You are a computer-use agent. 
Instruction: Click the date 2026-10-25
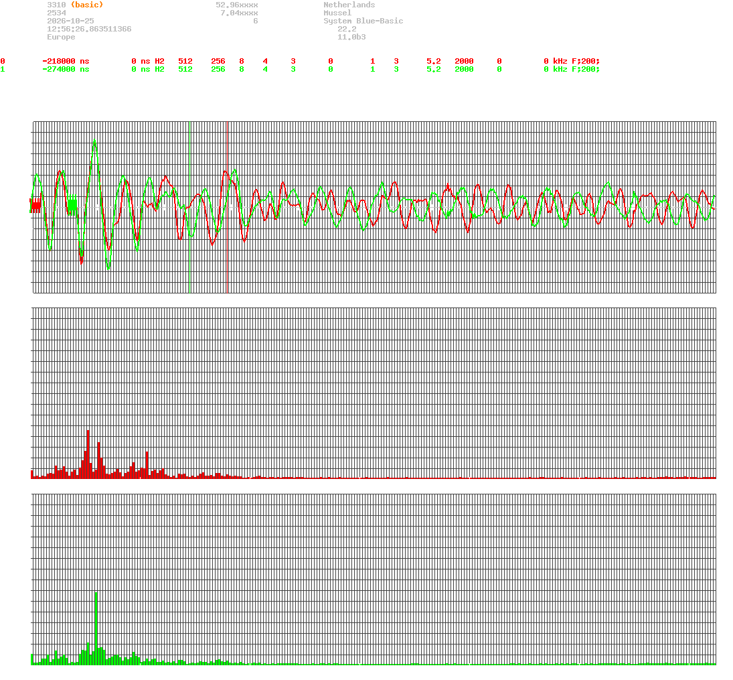pos(70,21)
